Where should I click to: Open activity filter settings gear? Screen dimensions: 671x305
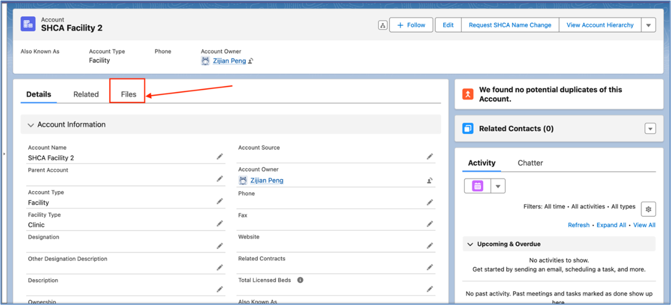coord(648,209)
